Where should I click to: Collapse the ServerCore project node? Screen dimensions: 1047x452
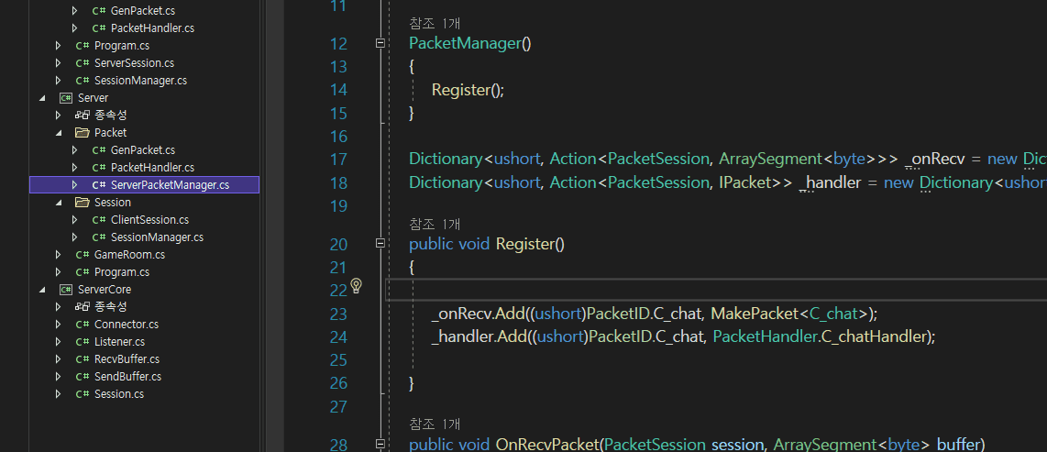coord(43,289)
